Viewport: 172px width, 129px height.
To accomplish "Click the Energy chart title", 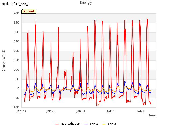I will (86, 3).
